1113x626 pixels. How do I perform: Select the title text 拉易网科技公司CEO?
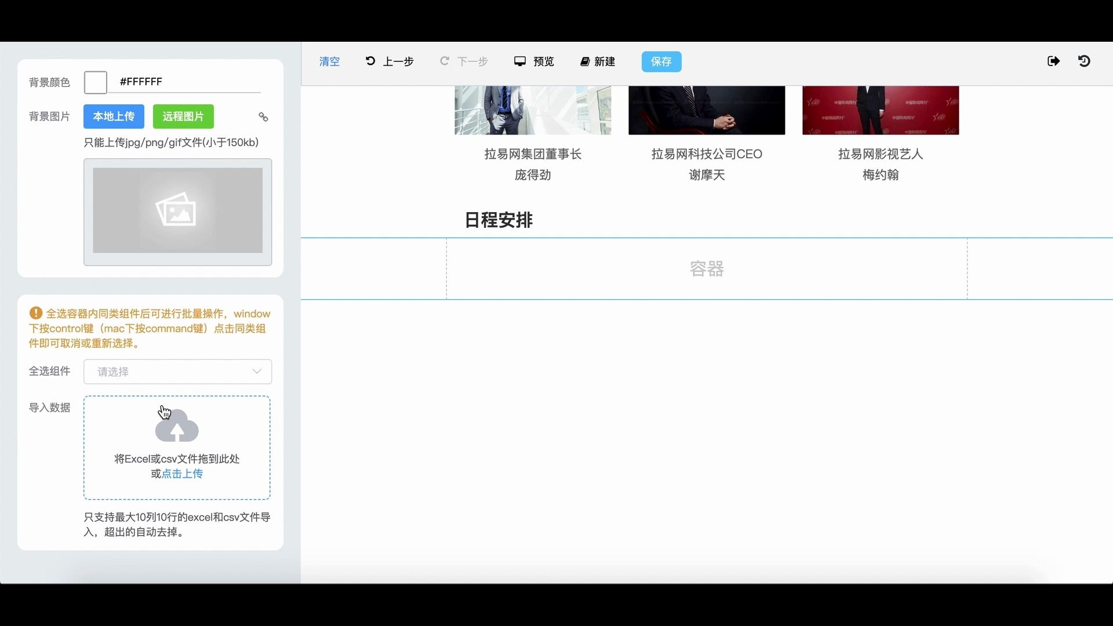[x=707, y=154]
